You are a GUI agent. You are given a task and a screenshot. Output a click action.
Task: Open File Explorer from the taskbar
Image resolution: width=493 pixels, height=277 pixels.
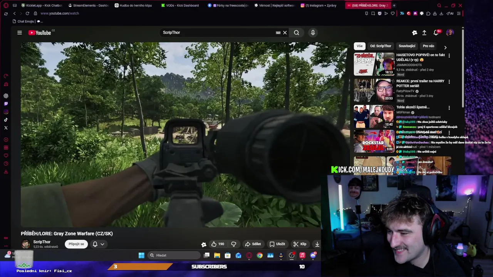(217, 255)
